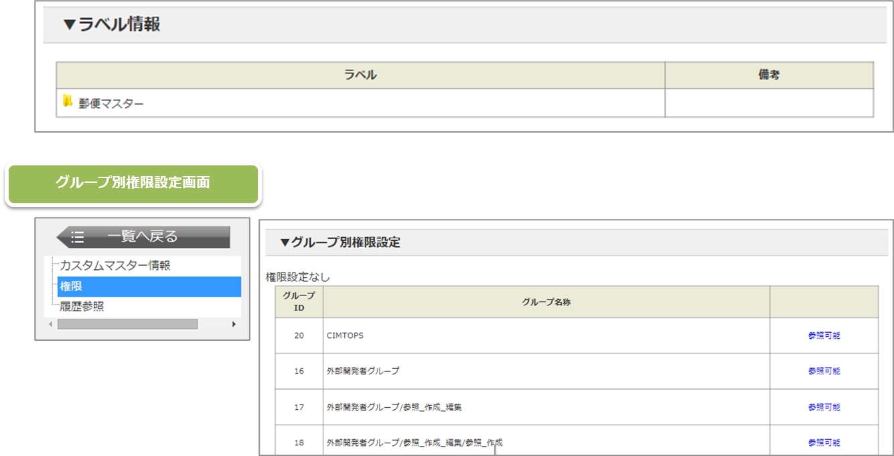Click 参照可能 link for CIMTOPS group
This screenshot has height=456, width=894.
click(x=824, y=335)
